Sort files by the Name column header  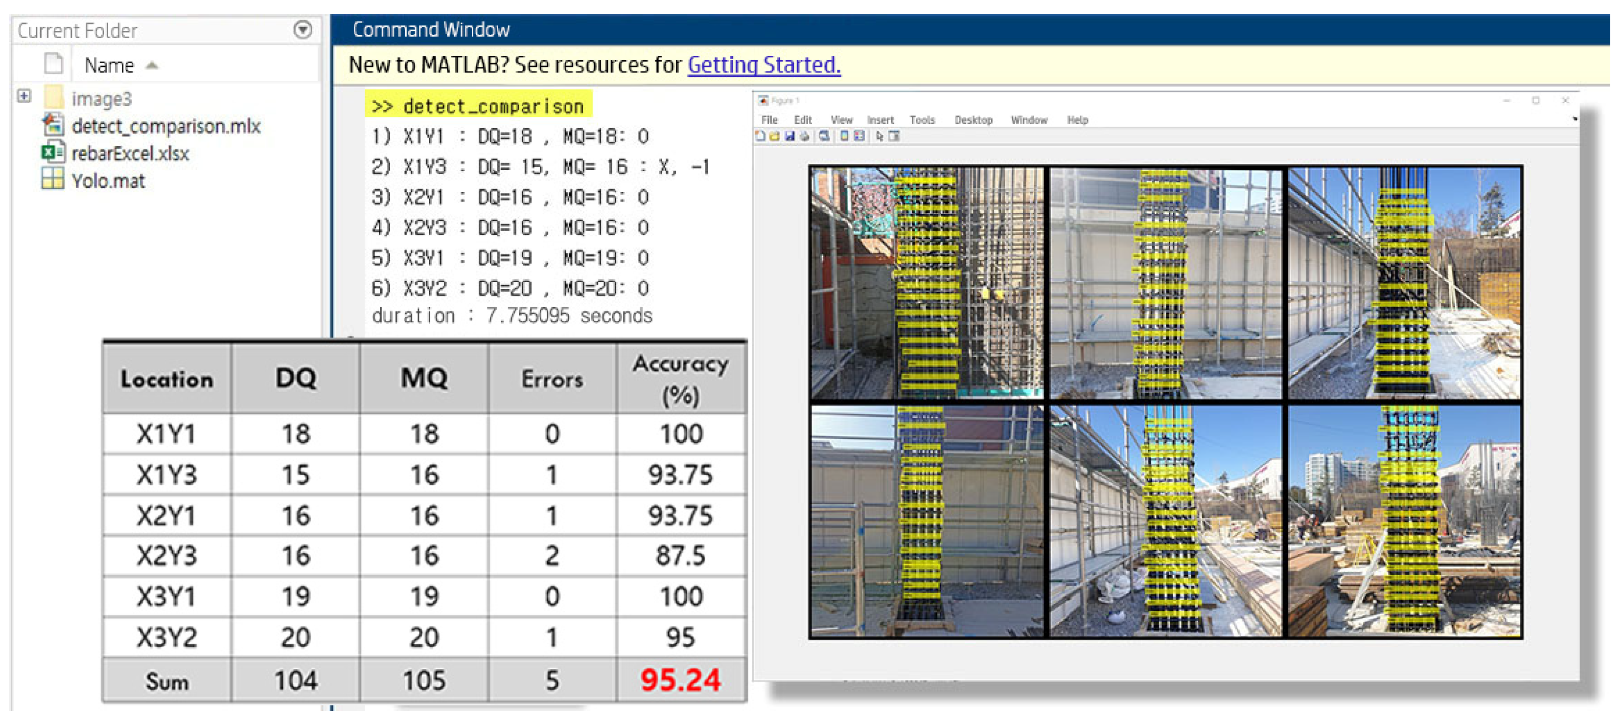point(109,65)
